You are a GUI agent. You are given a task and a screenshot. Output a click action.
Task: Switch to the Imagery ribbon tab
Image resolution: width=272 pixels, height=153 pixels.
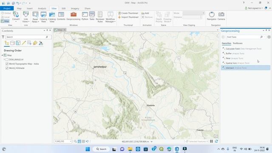[75, 8]
